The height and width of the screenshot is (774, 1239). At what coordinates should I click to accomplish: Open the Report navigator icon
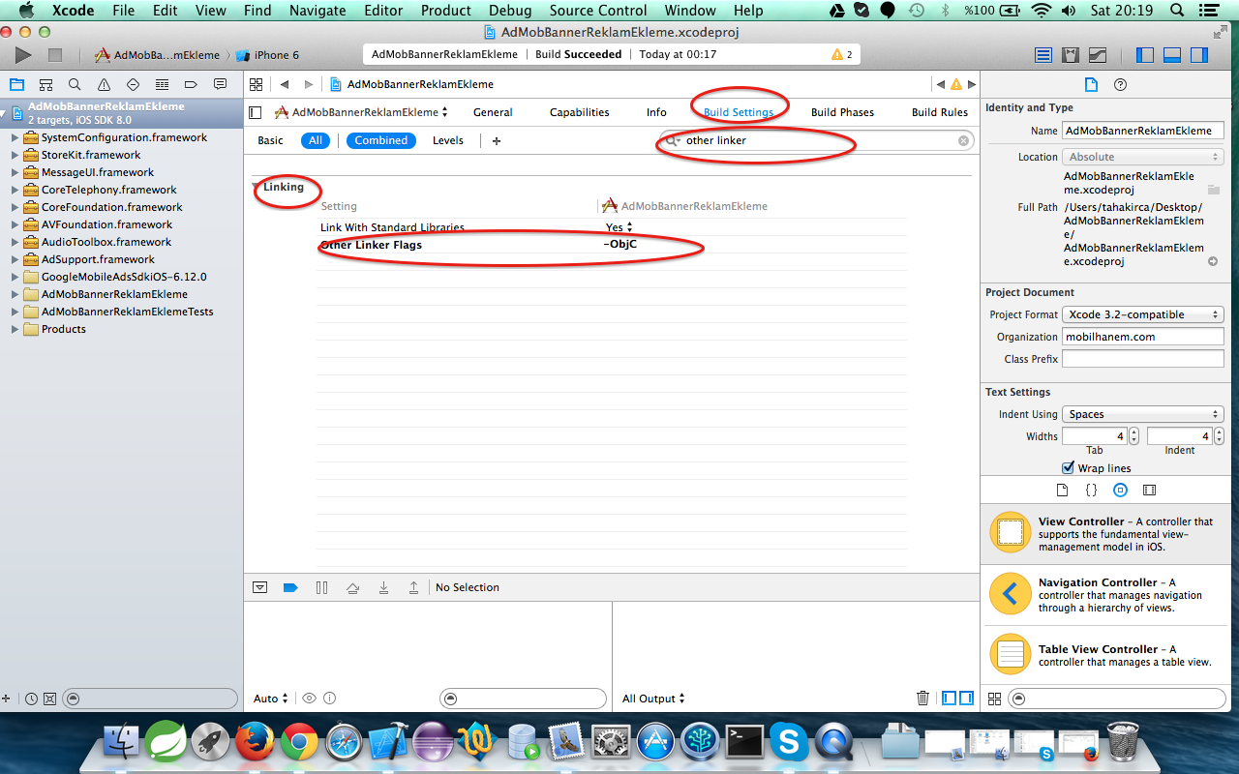click(220, 84)
